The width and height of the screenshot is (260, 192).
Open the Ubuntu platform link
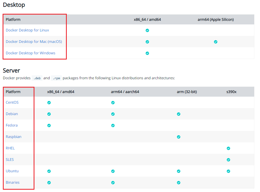pyautogui.click(x=12, y=171)
